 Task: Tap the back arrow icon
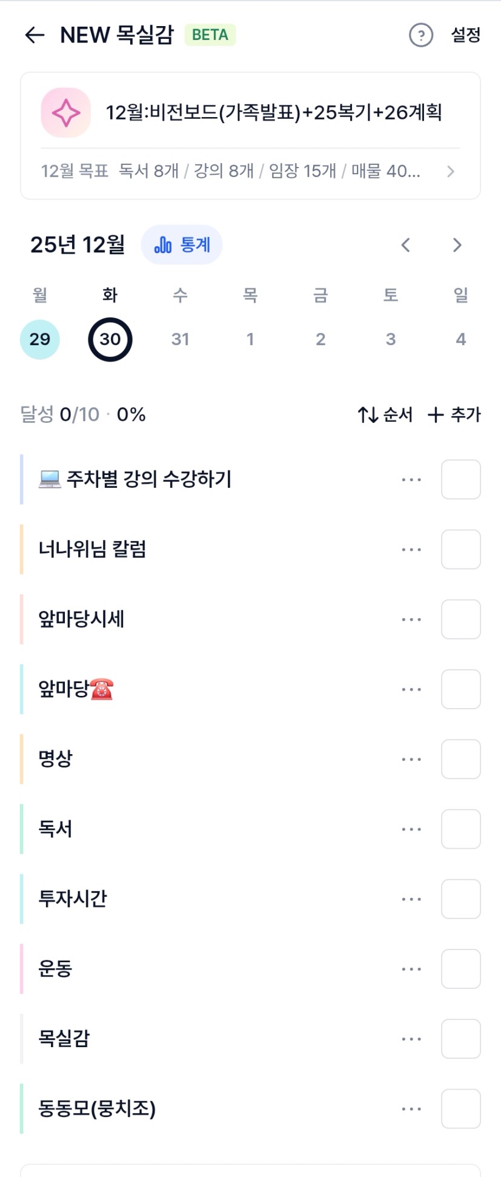35,35
